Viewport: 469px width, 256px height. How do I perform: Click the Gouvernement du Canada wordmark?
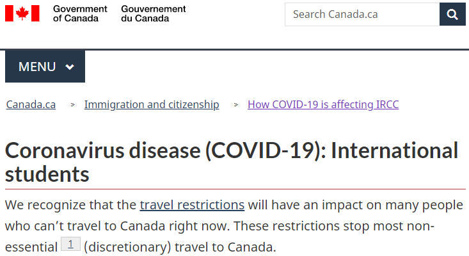pyautogui.click(x=153, y=13)
